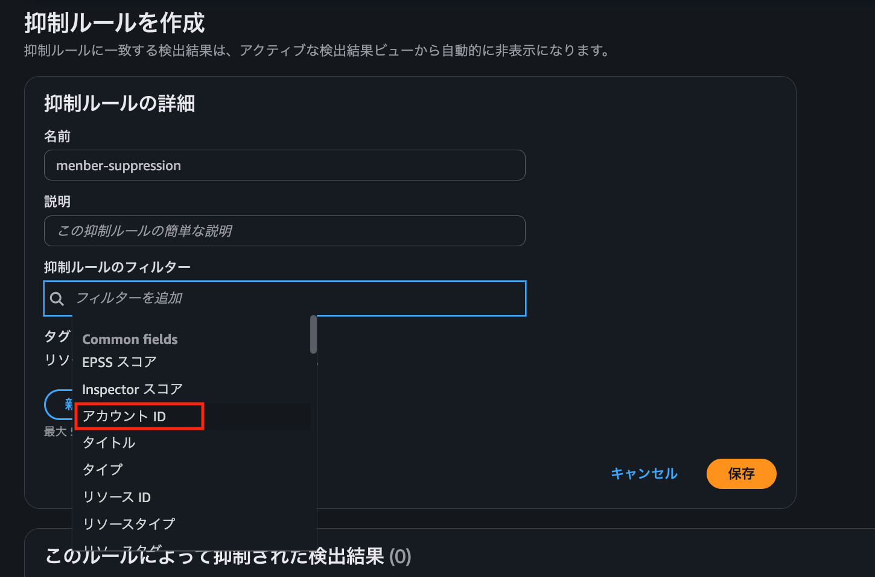Image resolution: width=875 pixels, height=577 pixels.
Task: Select the "タイトル" filter option
Action: click(x=109, y=442)
